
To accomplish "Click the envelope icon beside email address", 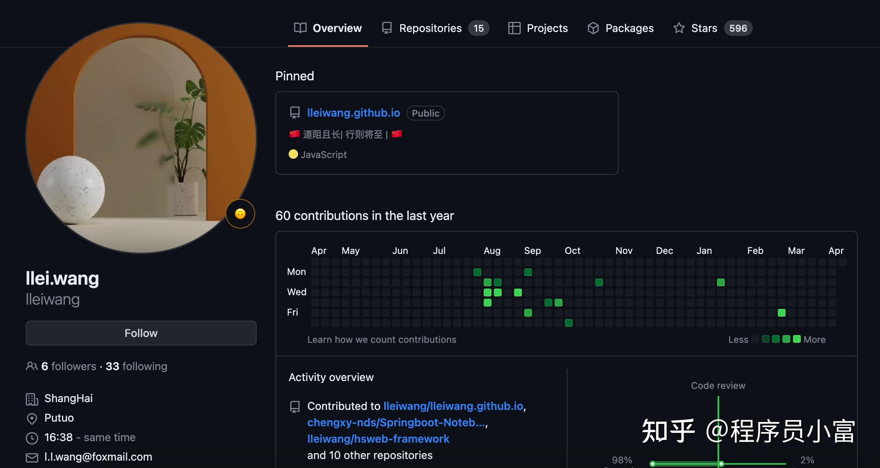I will point(32,457).
